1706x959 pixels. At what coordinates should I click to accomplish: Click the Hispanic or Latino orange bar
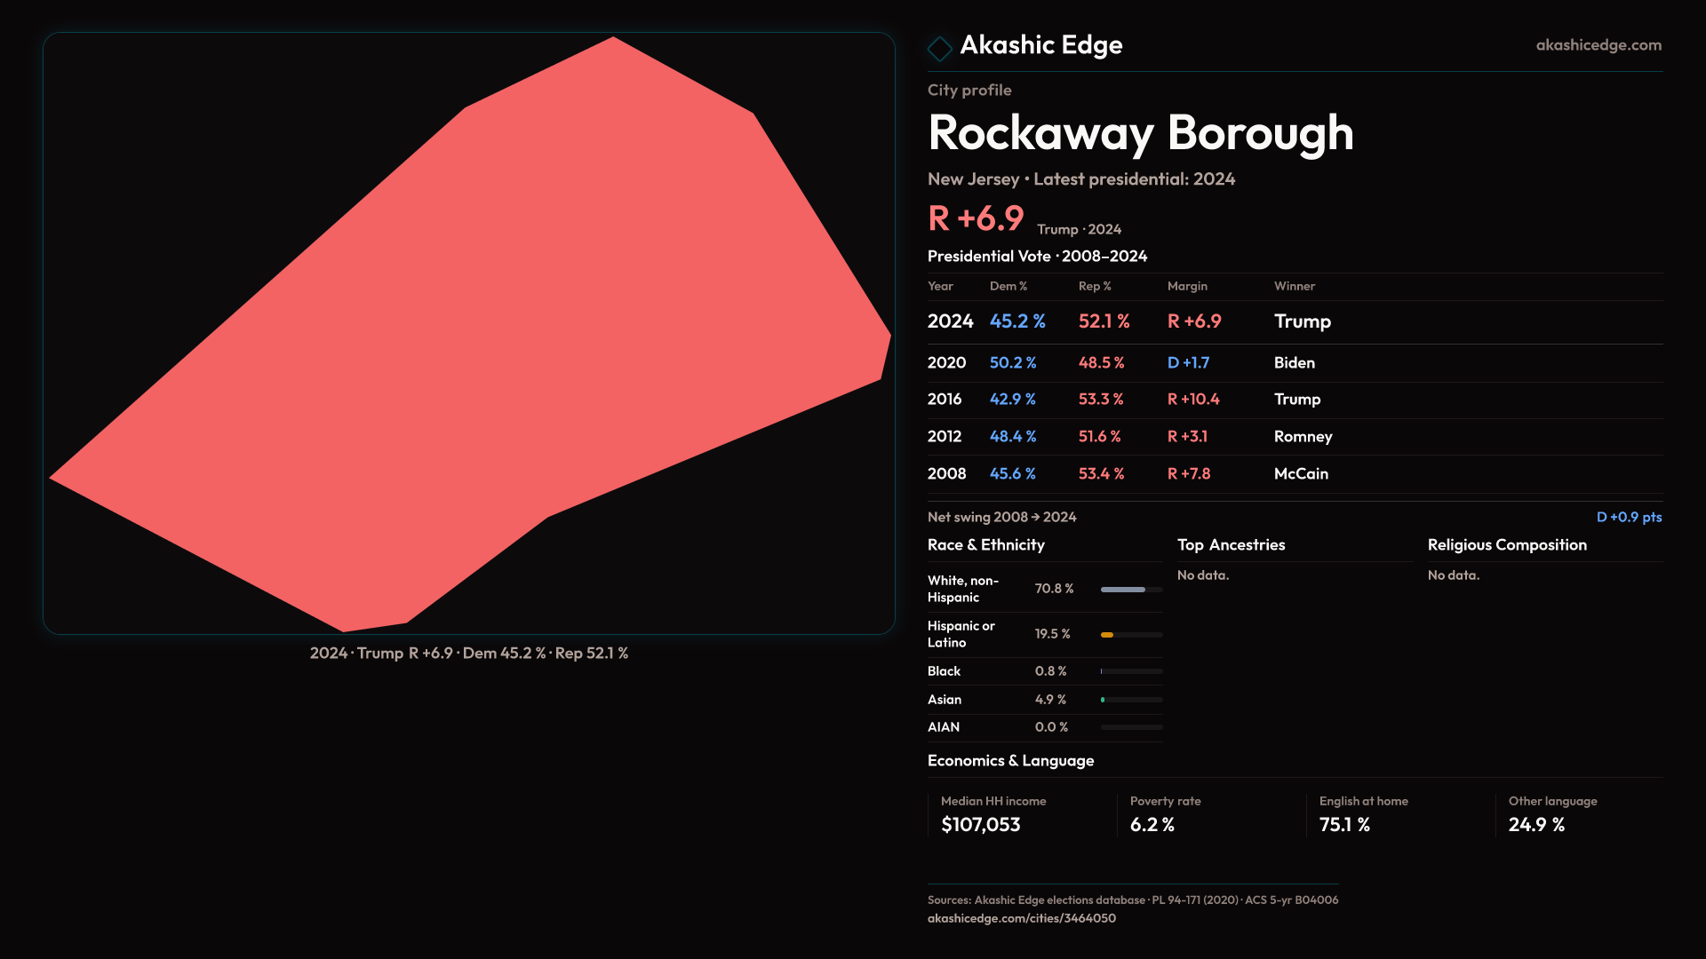tap(1107, 635)
